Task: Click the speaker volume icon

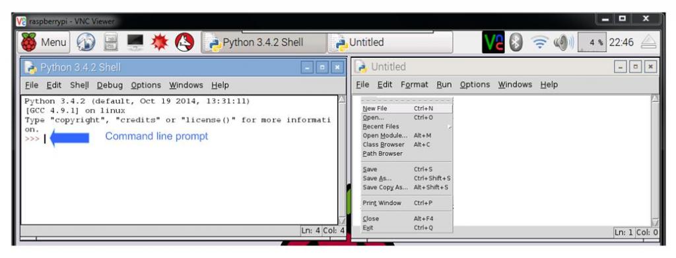Action: tap(564, 42)
